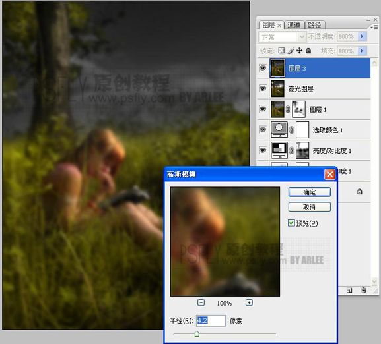
Task: Toggle visibility of 亮度/对比度 1
Action: point(263,150)
